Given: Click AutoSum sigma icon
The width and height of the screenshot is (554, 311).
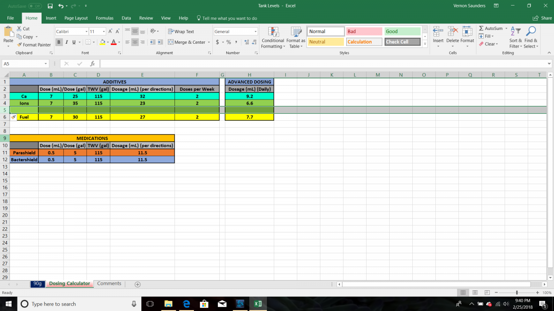Looking at the screenshot, I should click(x=482, y=29).
